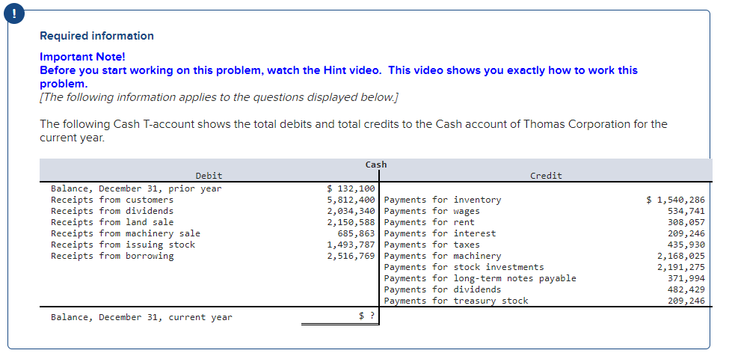Click the 'Credit' column header
The height and width of the screenshot is (362, 735).
546,176
